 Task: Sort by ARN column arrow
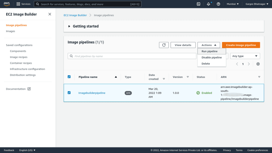pos(259,77)
